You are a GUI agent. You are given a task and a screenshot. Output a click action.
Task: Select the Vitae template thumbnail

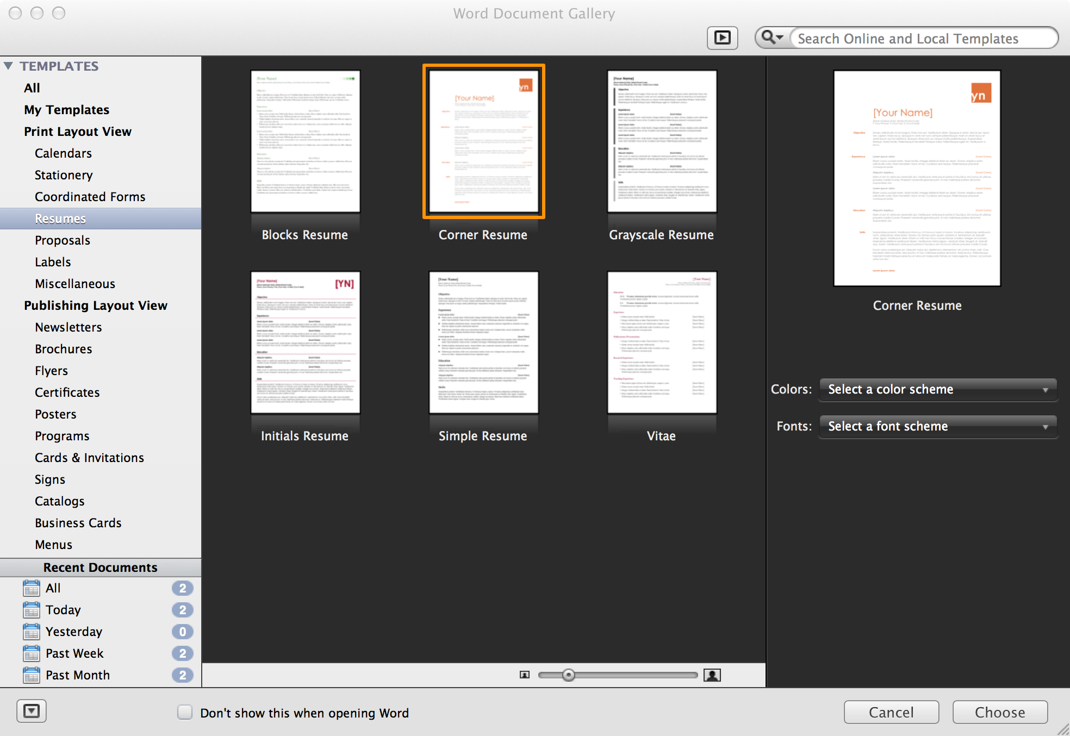coord(662,342)
